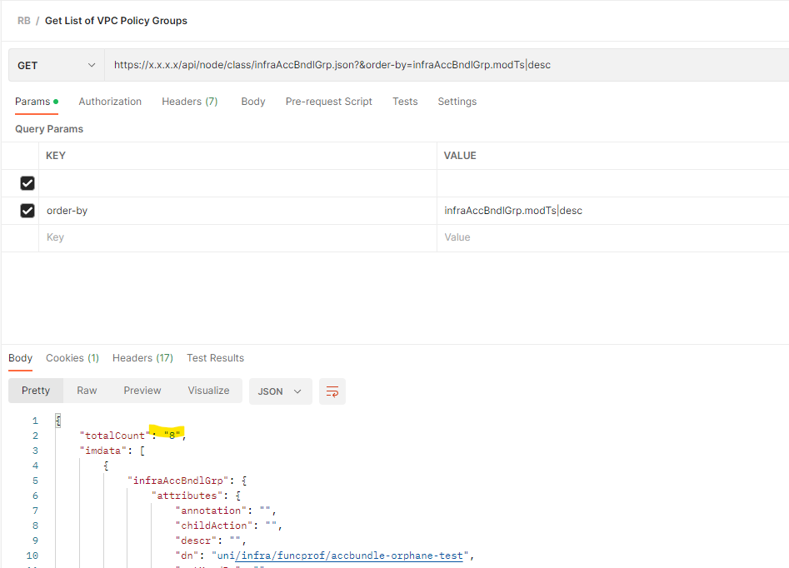Click the "imdata" key in response

click(103, 451)
